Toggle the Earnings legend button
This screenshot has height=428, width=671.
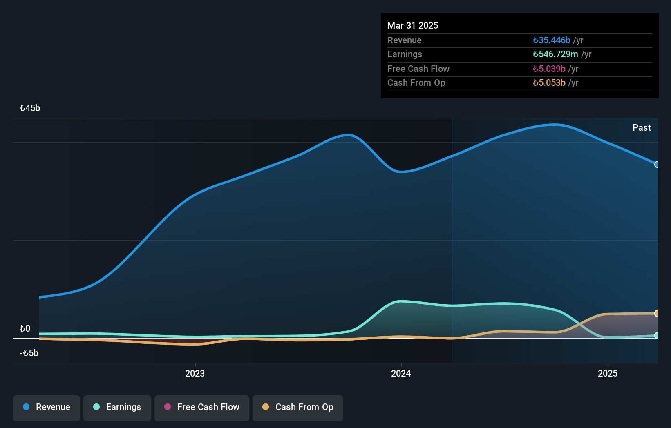[x=117, y=408]
